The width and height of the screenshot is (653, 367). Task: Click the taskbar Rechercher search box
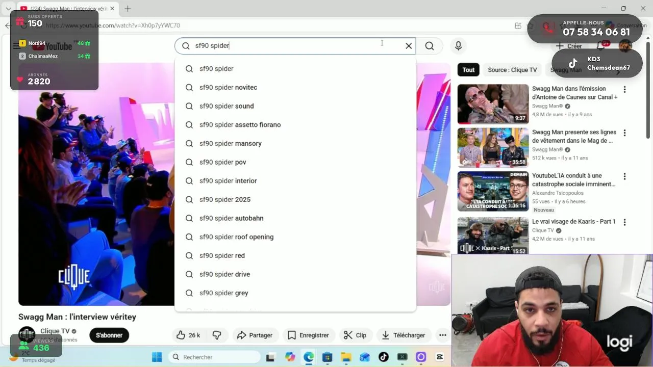tap(214, 357)
